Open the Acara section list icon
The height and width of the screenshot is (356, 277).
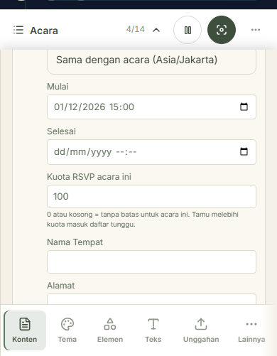18,30
